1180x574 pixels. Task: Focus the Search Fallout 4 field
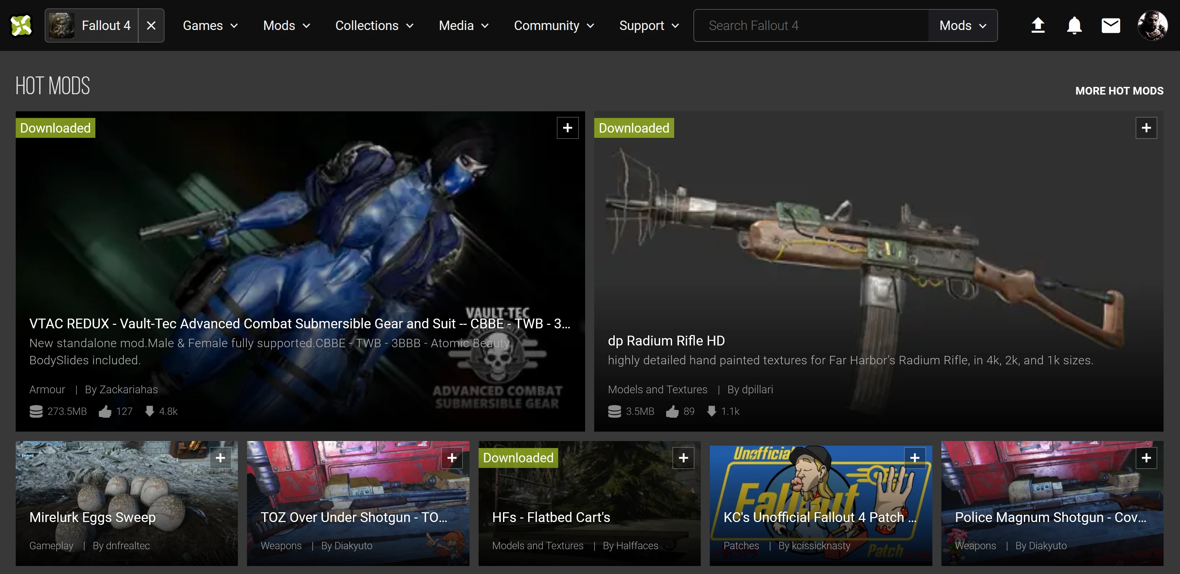pyautogui.click(x=811, y=25)
